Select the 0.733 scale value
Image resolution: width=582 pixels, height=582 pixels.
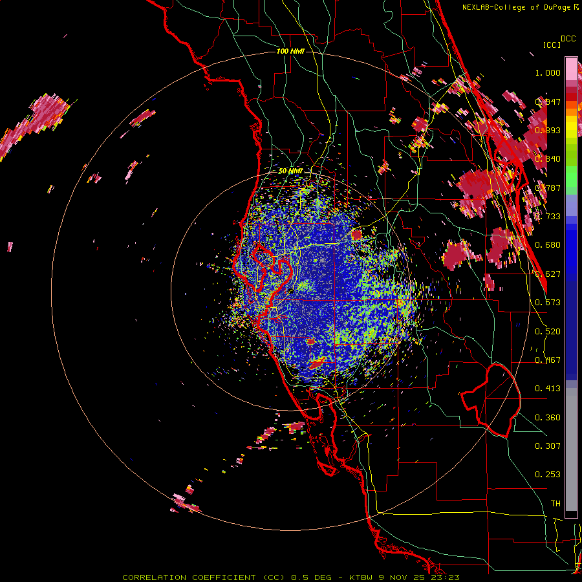548,216
